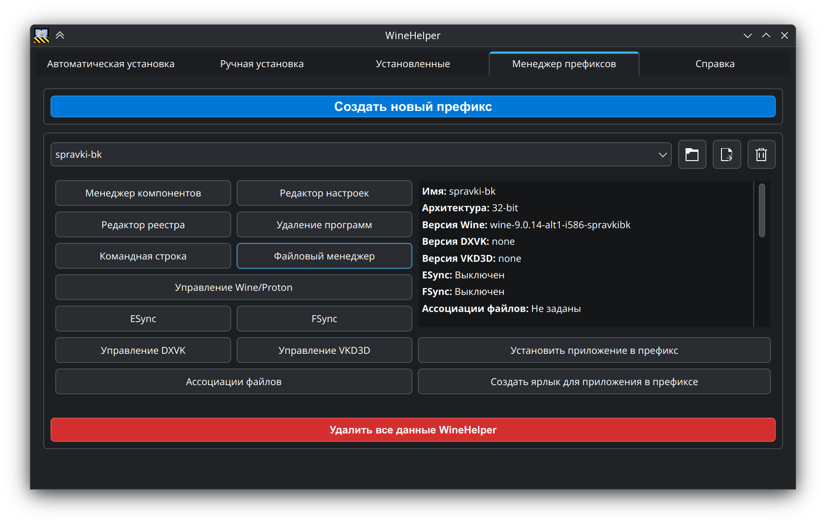Screen dimensions: 826x525
Task: Switch to Автоматическая установка tab
Action: 111,64
